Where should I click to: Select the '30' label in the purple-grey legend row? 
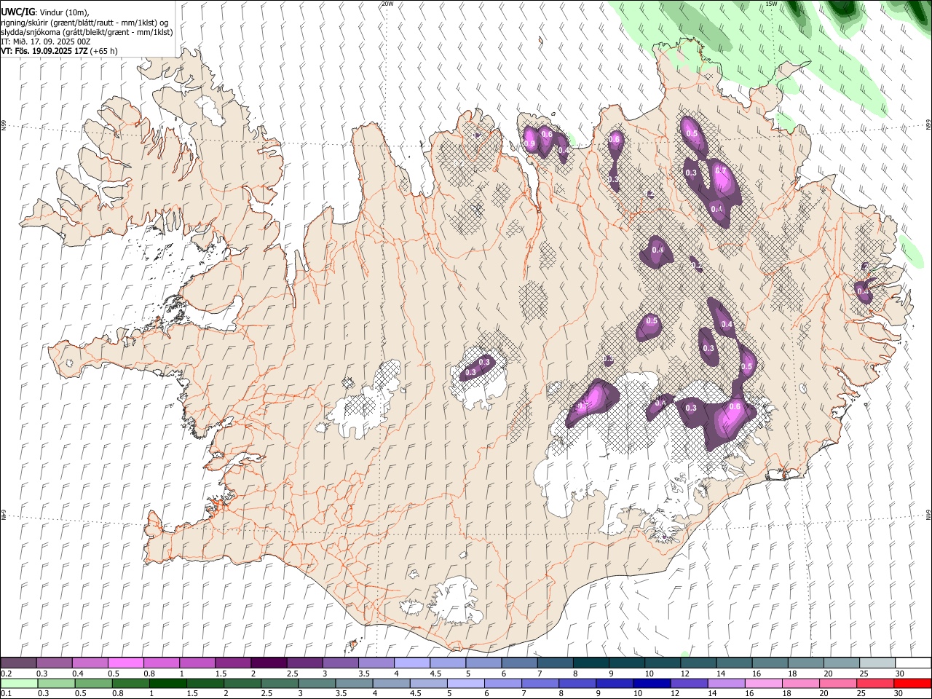(900, 674)
